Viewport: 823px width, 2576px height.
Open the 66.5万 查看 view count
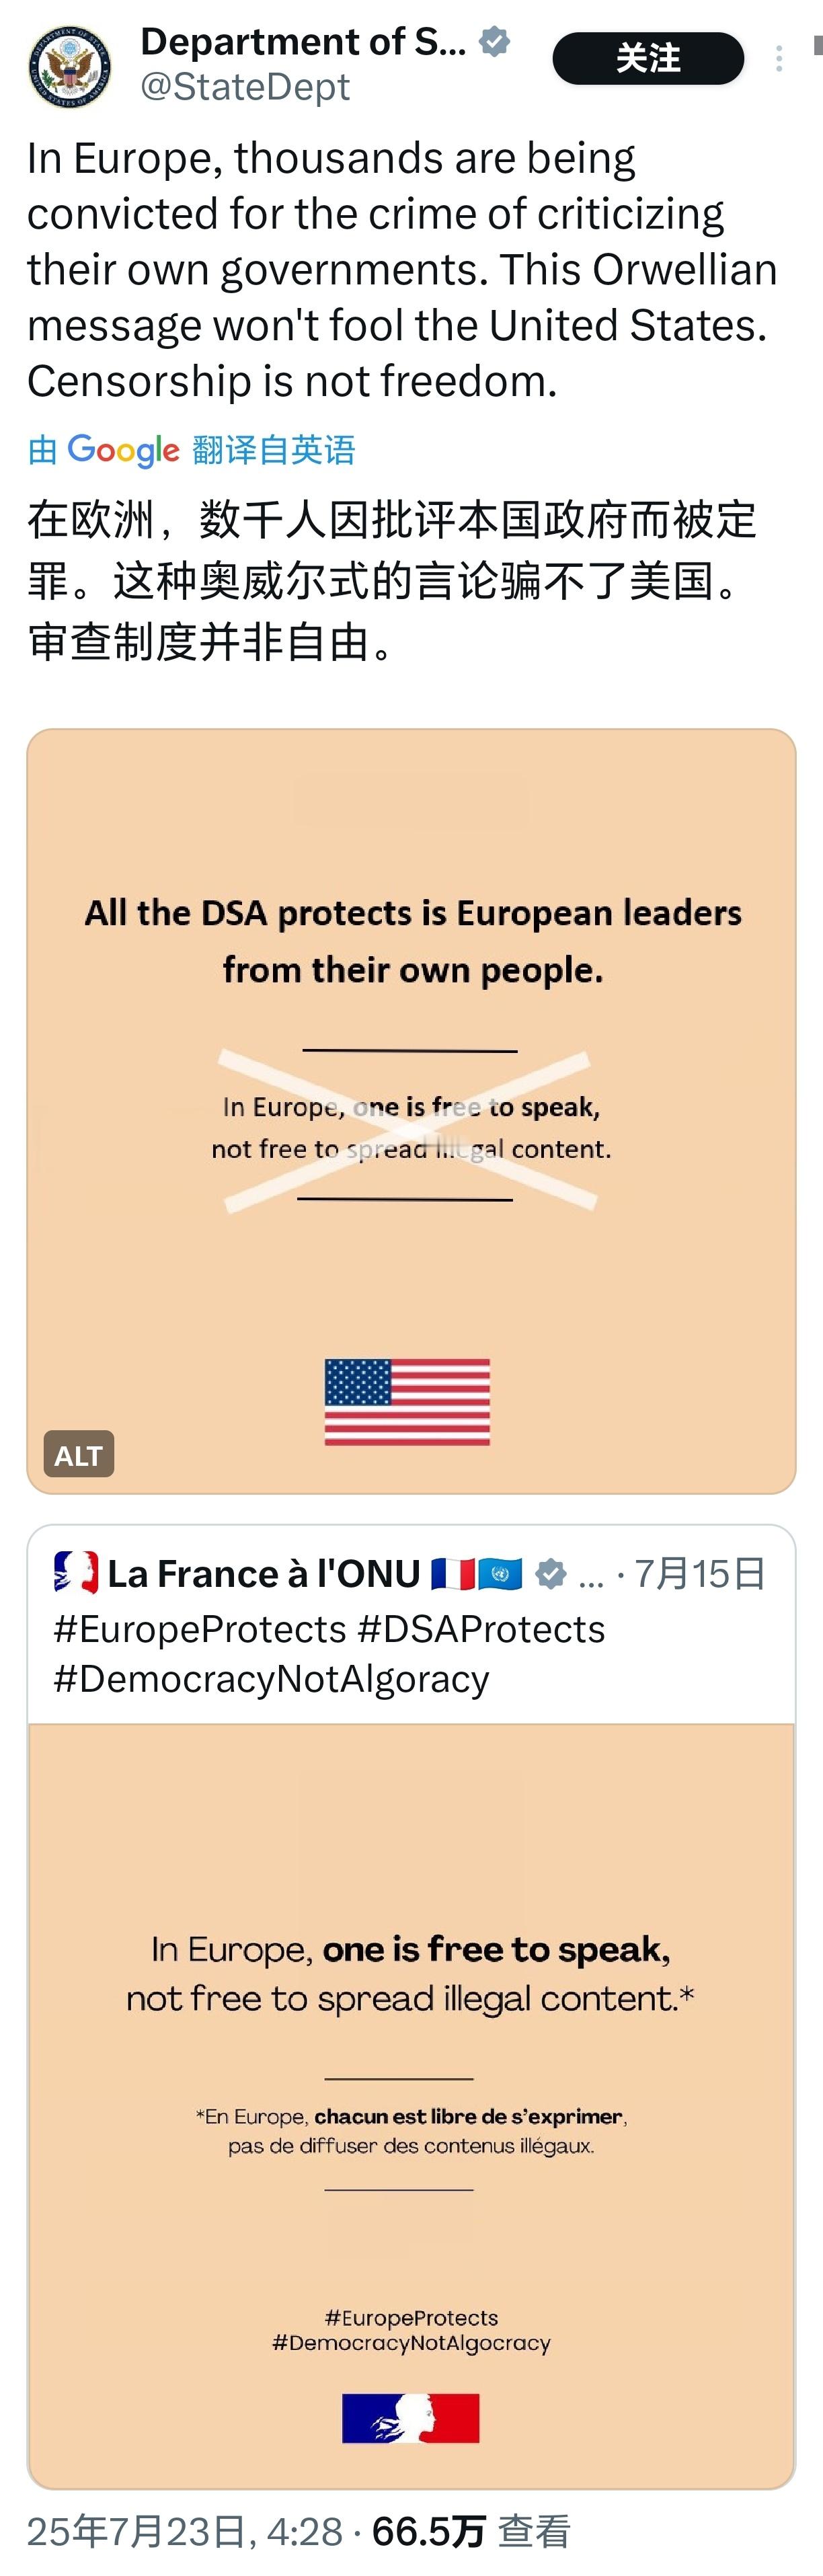click(x=471, y=2532)
